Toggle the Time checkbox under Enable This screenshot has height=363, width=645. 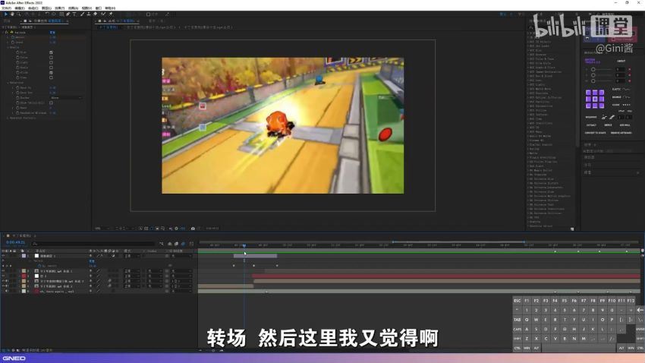[51, 77]
